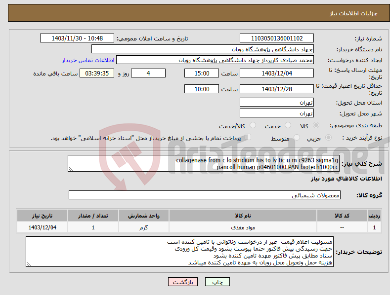Open the اطلاعات تماس خریدار link
Viewport: 390px width, 295px height.
88,60
